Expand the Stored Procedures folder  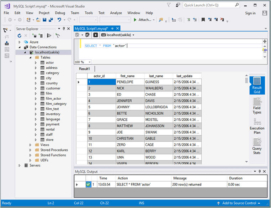pos(31,150)
